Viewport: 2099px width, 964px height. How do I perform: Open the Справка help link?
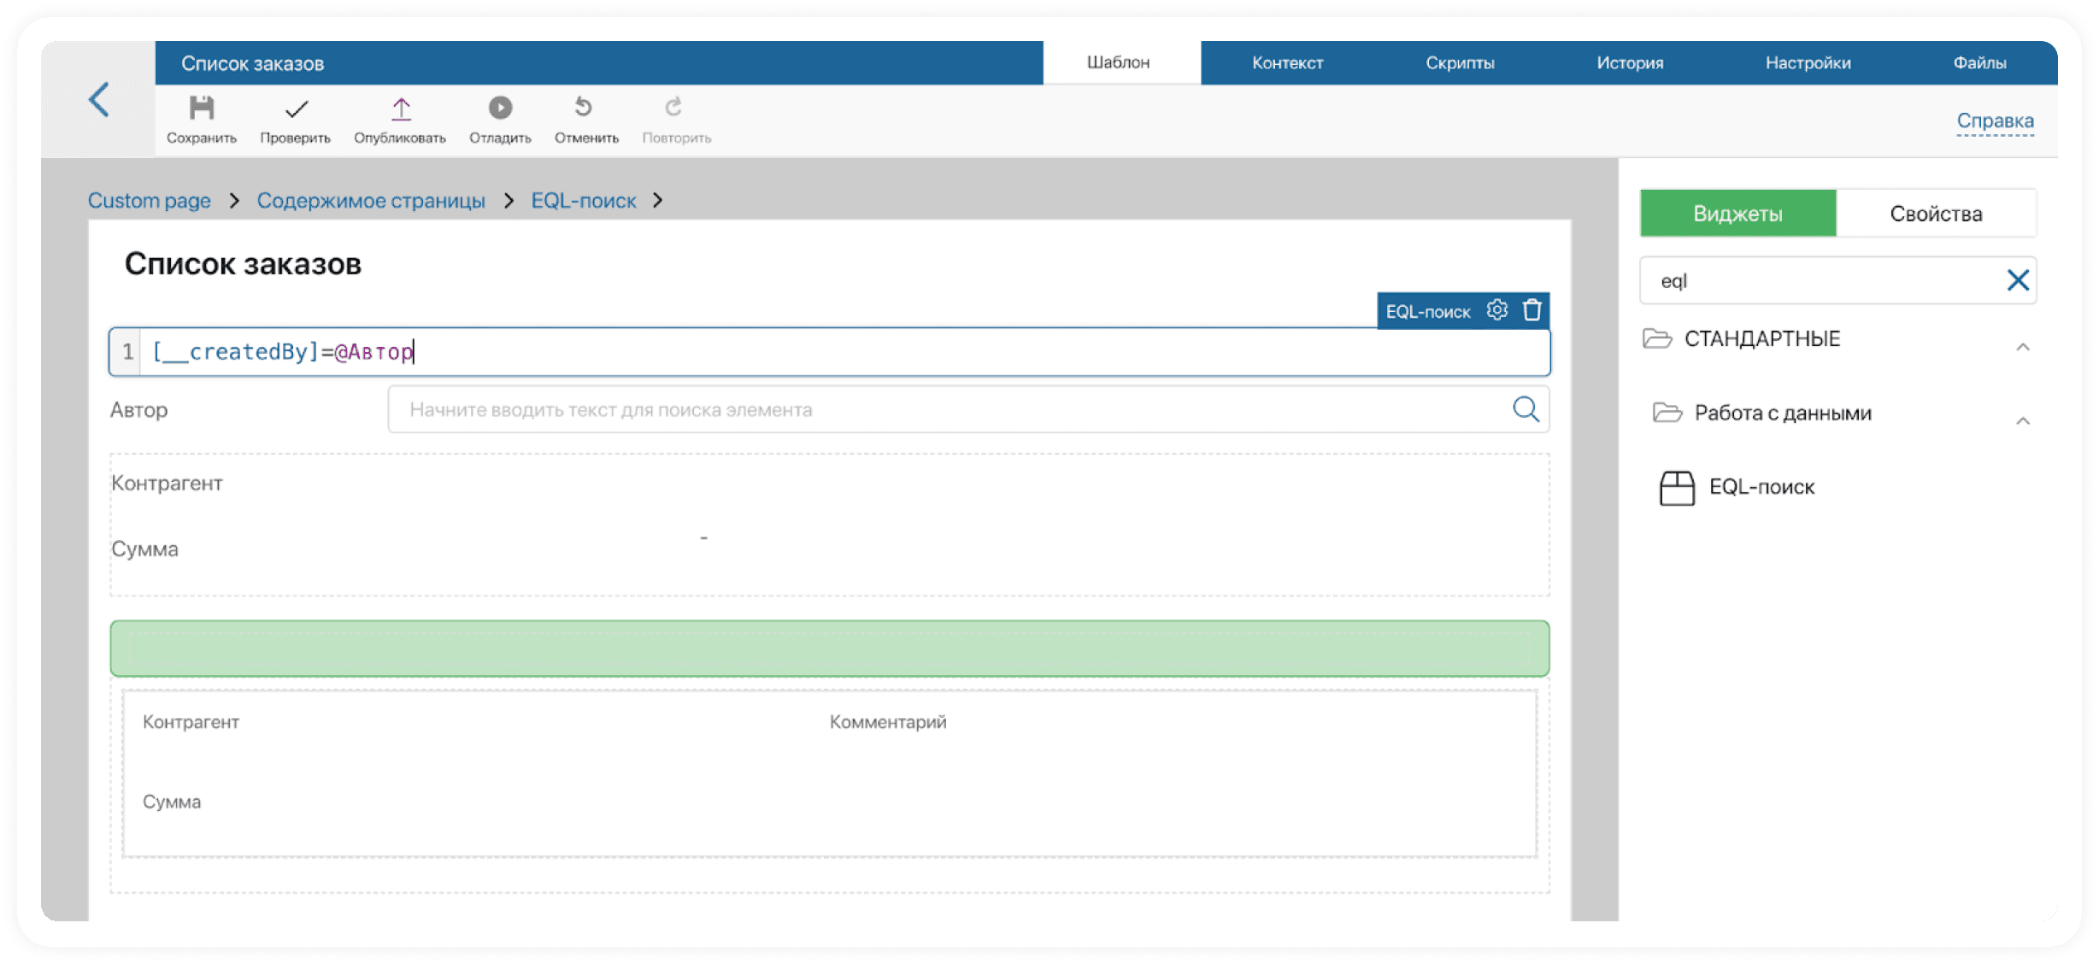pos(1995,120)
